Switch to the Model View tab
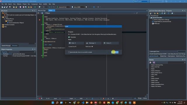 [x=163, y=56]
